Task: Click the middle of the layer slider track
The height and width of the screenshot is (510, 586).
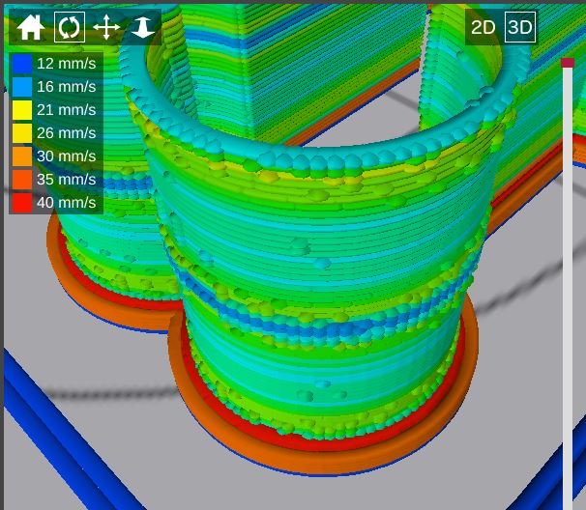Action: (568, 285)
